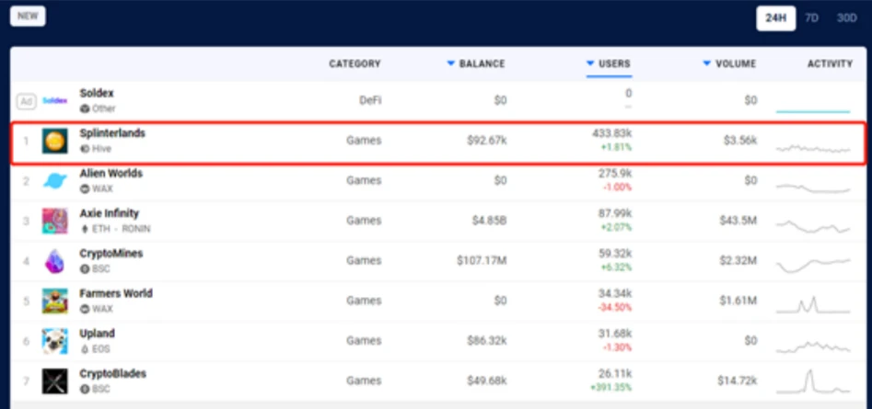The width and height of the screenshot is (872, 409).
Task: View the Soldex activity sparkline
Action: (x=813, y=111)
